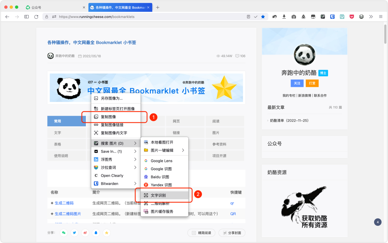
Task: Open the 生成二维码图片 bookmarklet link
Action: tap(68, 214)
